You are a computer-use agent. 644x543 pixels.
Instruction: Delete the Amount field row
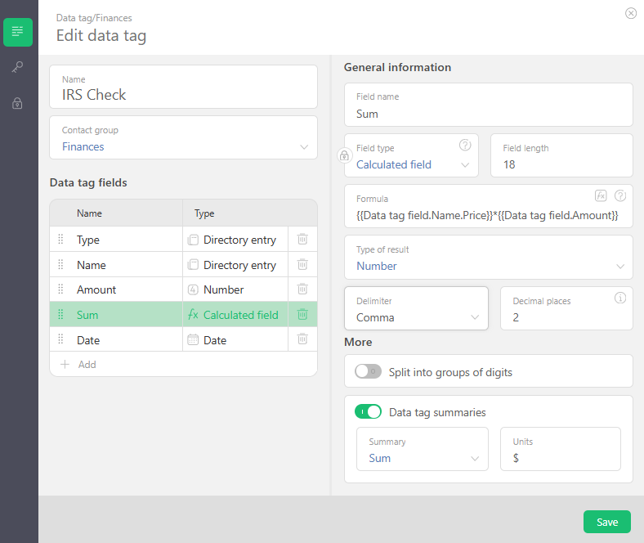(x=302, y=289)
